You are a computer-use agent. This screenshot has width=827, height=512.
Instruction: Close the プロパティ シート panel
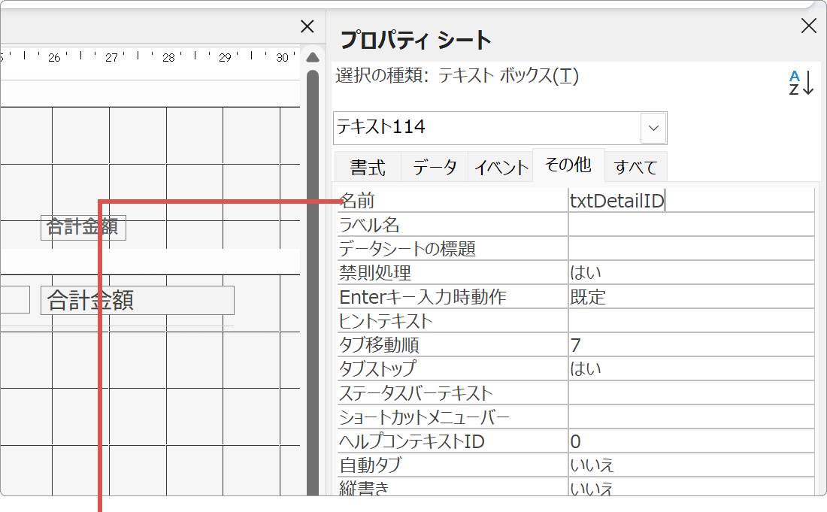[x=807, y=26]
